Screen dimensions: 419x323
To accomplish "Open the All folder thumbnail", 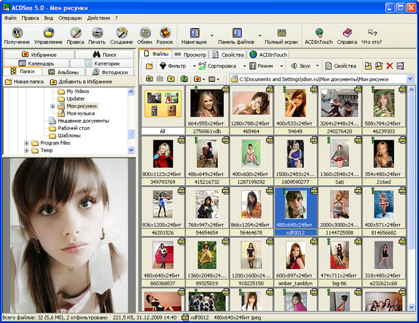I will coord(162,110).
